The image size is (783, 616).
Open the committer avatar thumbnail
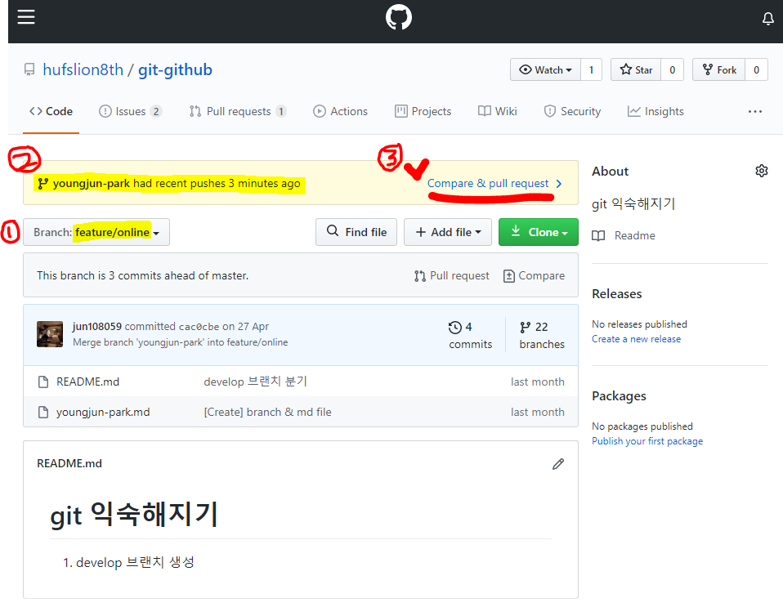click(x=50, y=334)
